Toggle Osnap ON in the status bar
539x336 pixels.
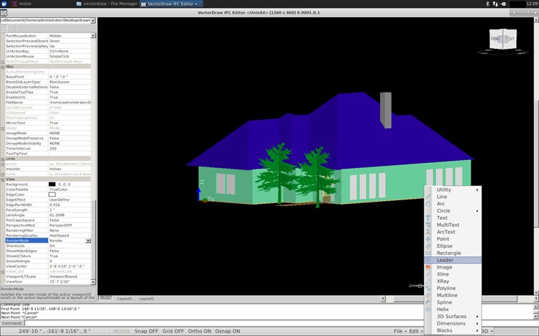(227, 331)
